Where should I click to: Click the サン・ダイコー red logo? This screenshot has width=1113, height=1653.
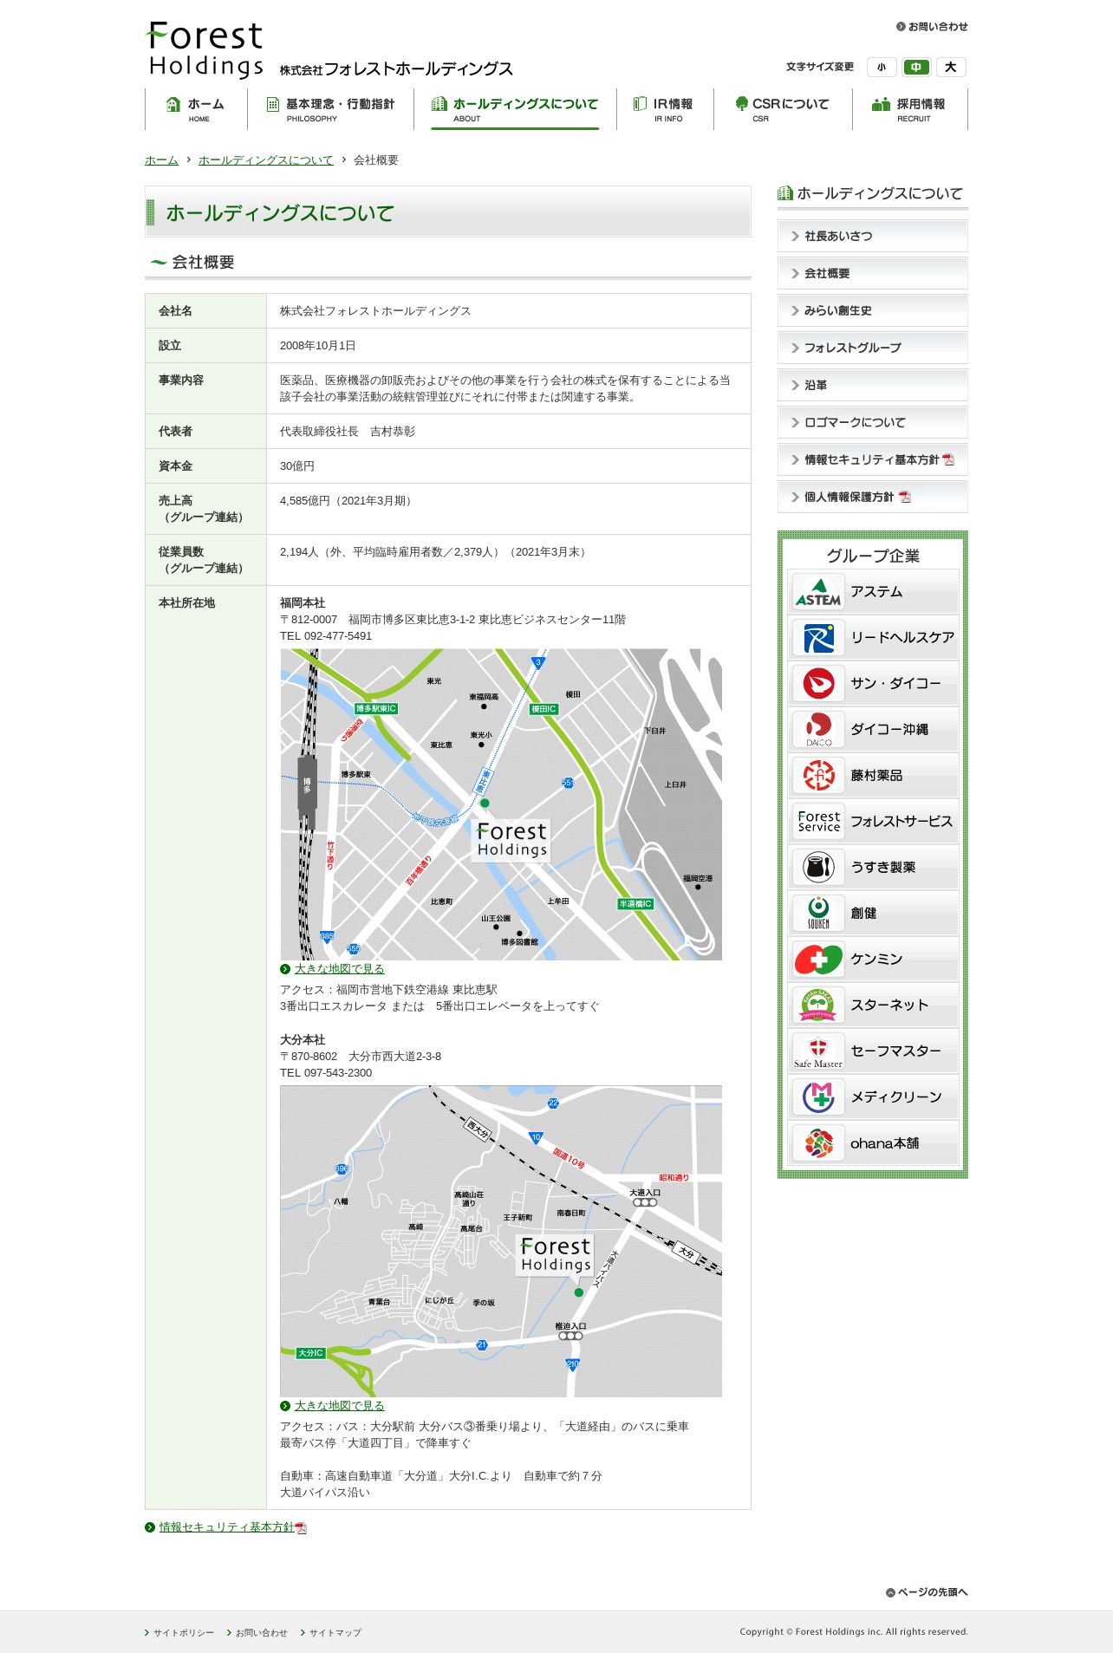click(x=818, y=684)
